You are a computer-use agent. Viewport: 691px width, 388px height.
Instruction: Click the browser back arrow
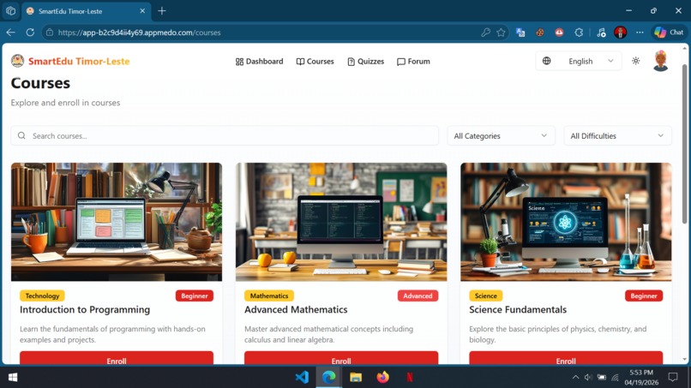(10, 33)
